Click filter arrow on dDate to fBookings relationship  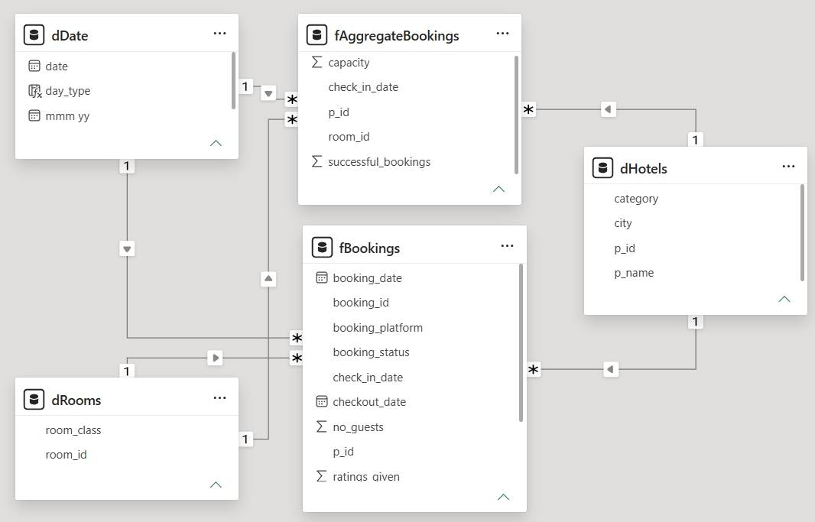coord(128,249)
